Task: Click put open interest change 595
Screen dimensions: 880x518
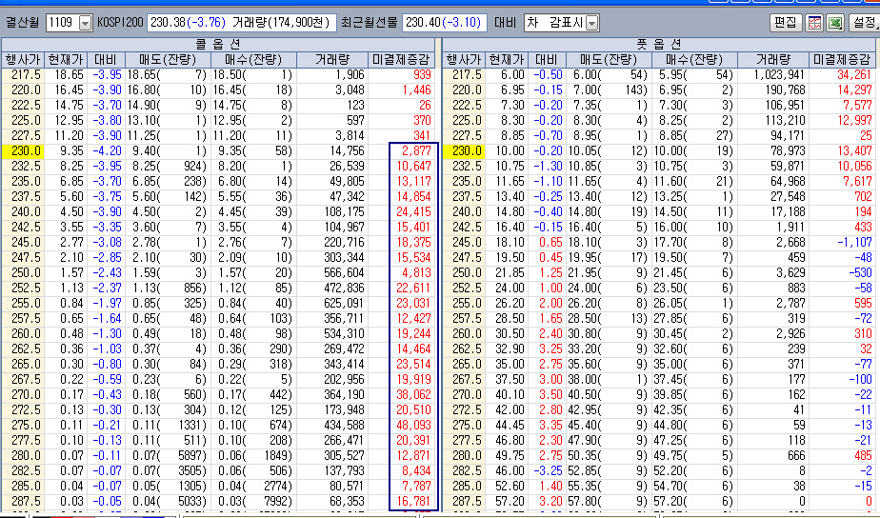Action: click(x=863, y=303)
